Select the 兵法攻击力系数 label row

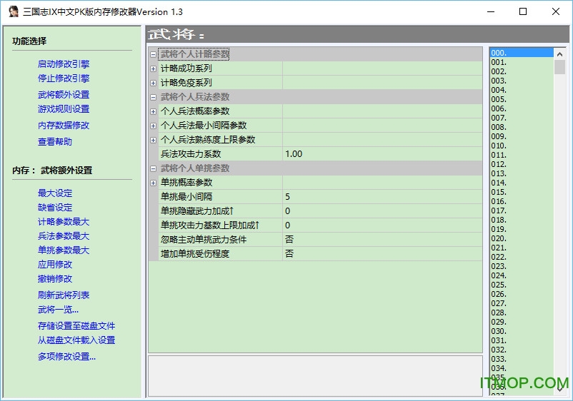click(x=220, y=154)
